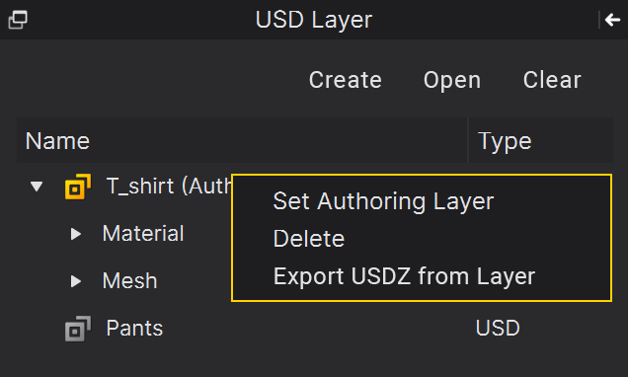
Task: Select the Material tree item label
Action: [143, 234]
